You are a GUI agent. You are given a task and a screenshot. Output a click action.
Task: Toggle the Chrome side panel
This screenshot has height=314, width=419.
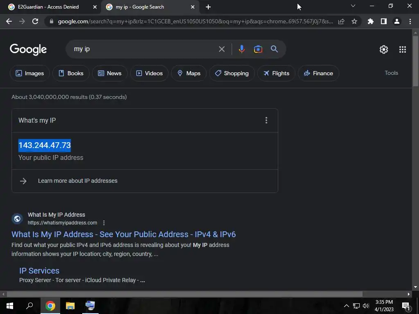[x=384, y=21]
